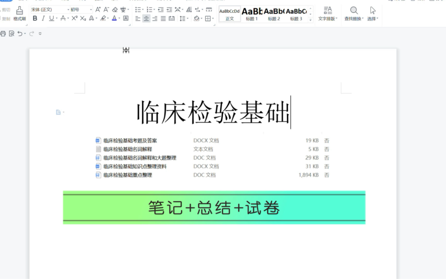This screenshot has height=279, width=446.
Task: Select 正文 style
Action: 230,14
